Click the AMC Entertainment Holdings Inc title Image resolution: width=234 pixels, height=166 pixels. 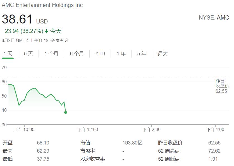pos(42,5)
